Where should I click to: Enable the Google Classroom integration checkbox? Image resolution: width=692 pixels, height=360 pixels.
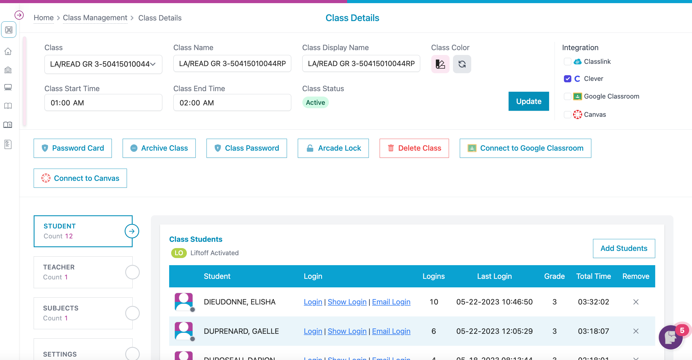pos(567,96)
